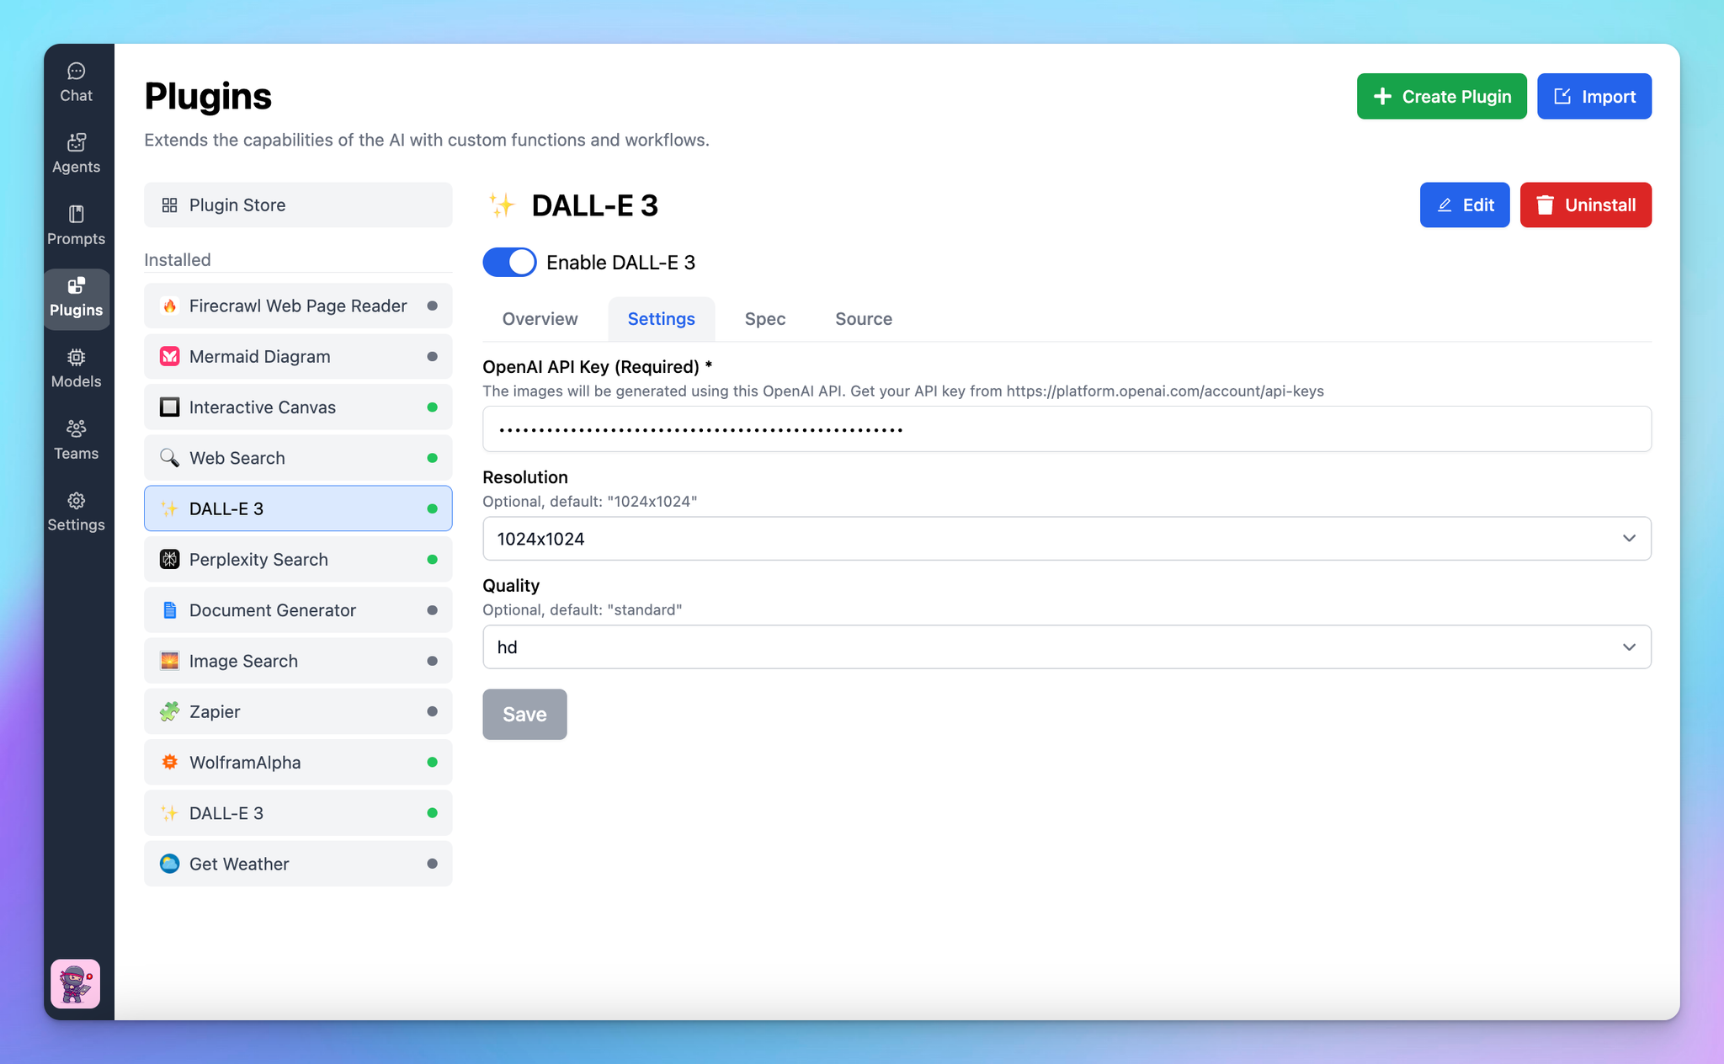Click the Web Search magnifier icon

coord(169,458)
